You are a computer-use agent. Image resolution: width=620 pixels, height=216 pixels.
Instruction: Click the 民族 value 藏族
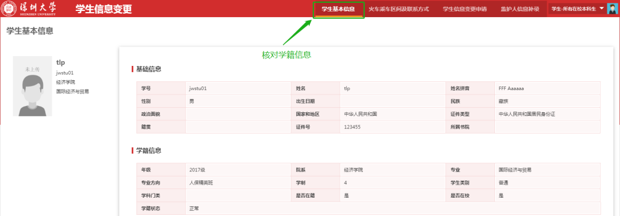point(503,101)
